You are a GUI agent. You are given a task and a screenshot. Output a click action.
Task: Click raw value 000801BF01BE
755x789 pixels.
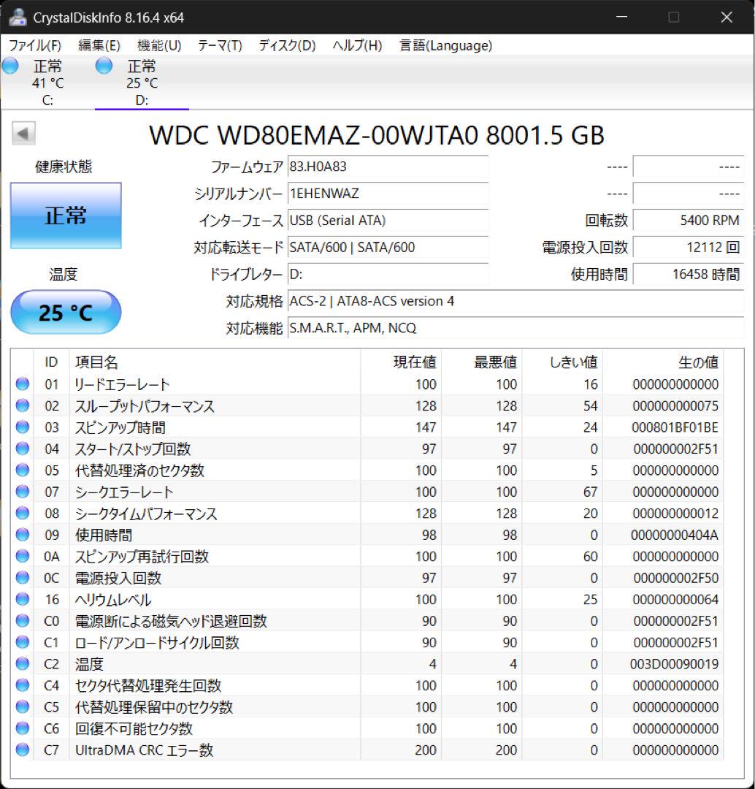[x=675, y=427]
